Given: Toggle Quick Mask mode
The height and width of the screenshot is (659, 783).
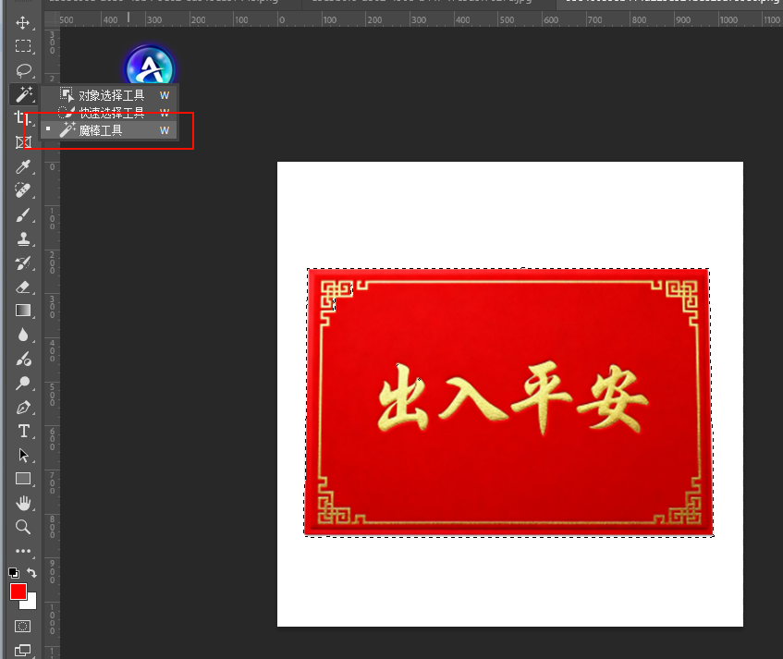Looking at the screenshot, I should pos(22,625).
